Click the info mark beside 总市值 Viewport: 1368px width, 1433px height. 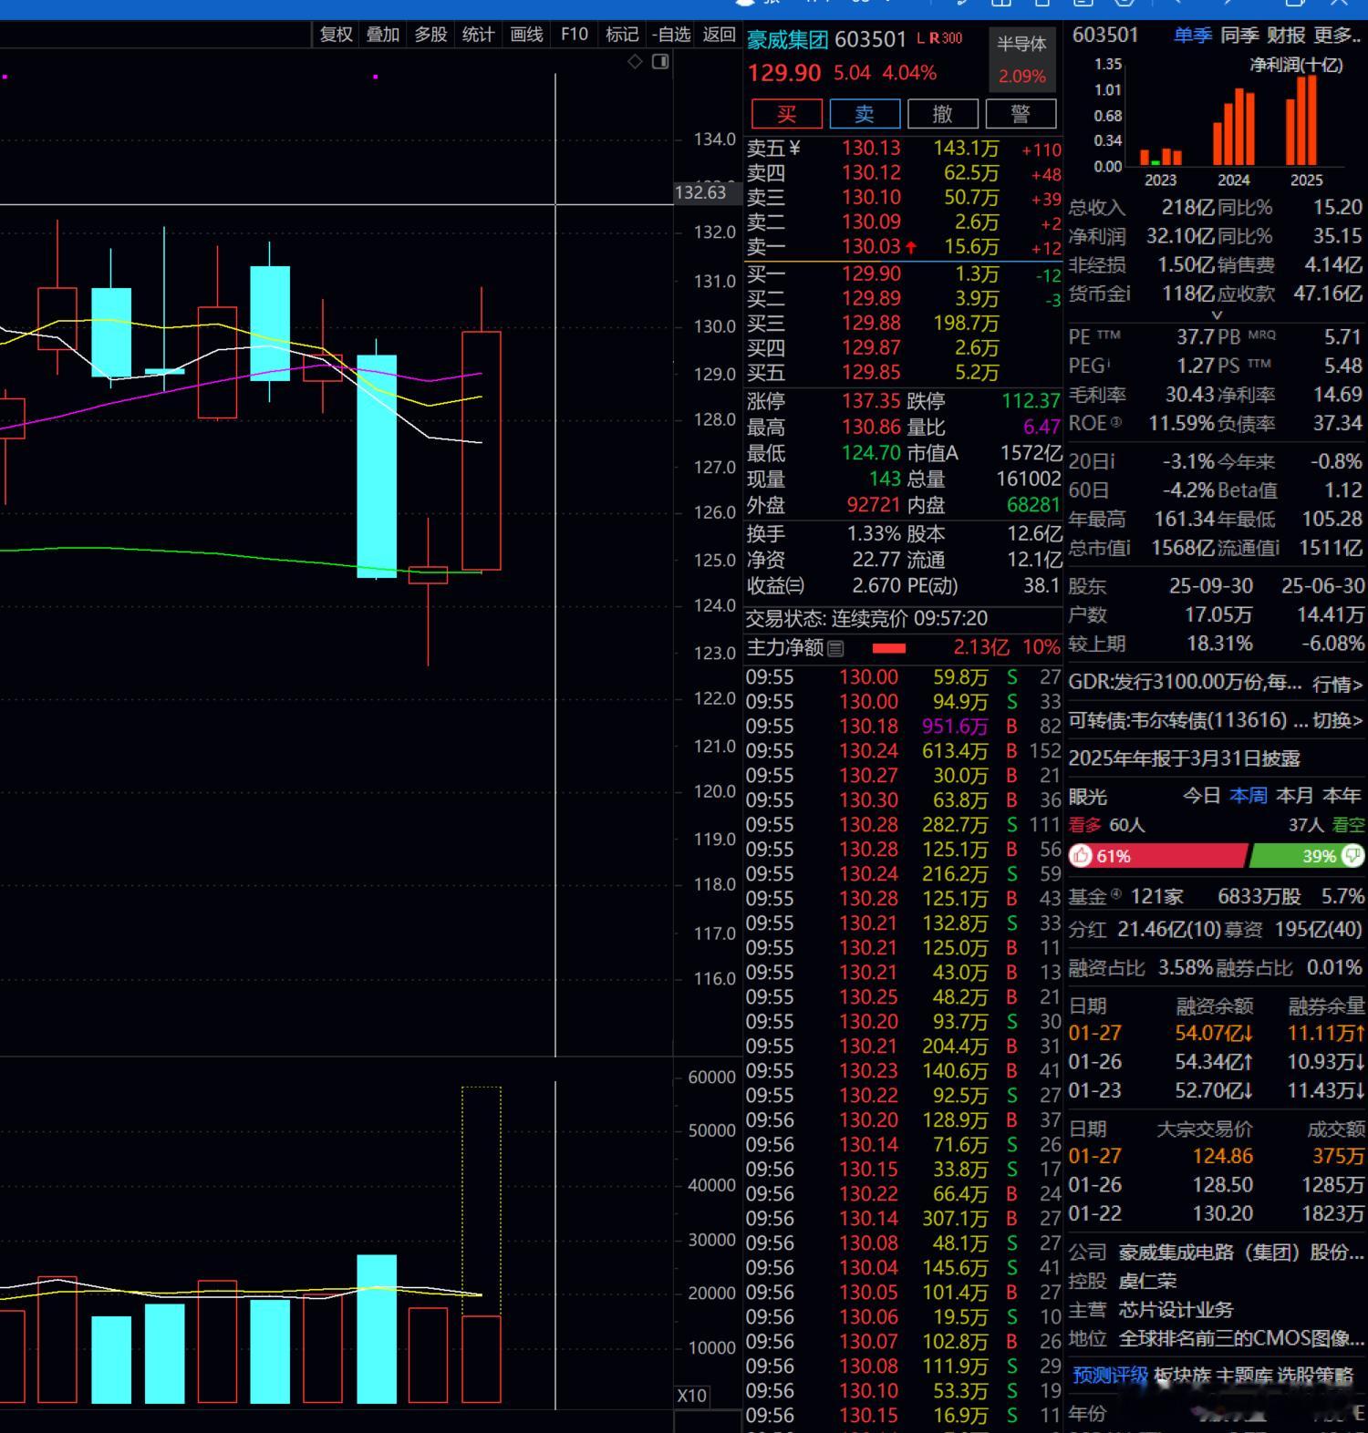(x=1128, y=547)
